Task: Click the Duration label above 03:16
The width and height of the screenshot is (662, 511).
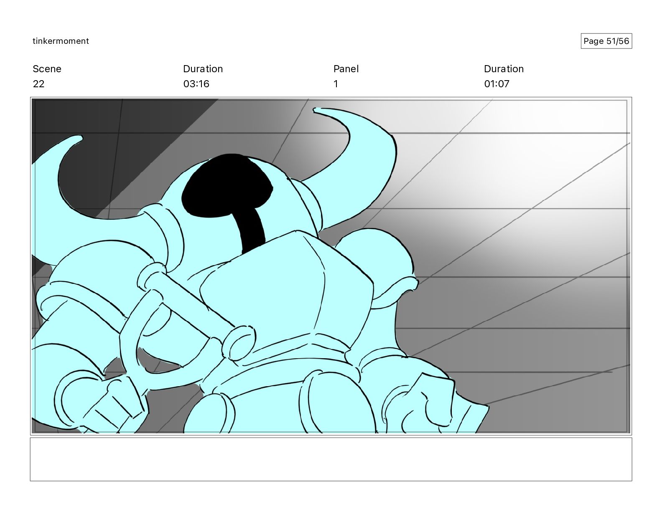Action: pos(203,69)
